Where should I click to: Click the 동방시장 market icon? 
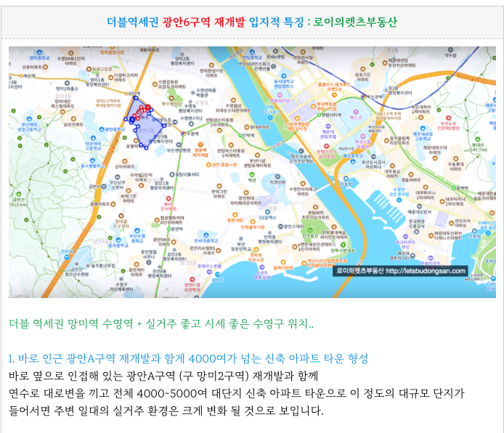pos(235,215)
